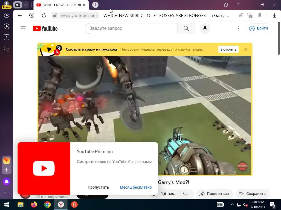
Task: Open bookmarks panel icon in title bar
Action: tap(226, 5)
